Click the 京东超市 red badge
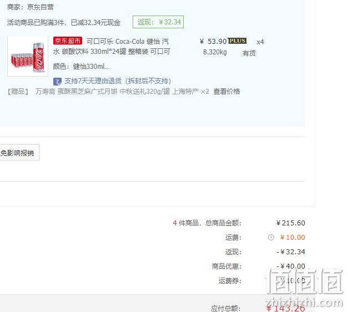This screenshot has width=348, height=312. tap(68, 41)
